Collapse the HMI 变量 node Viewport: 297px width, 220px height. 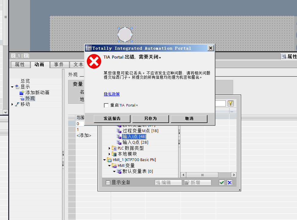[109, 166]
